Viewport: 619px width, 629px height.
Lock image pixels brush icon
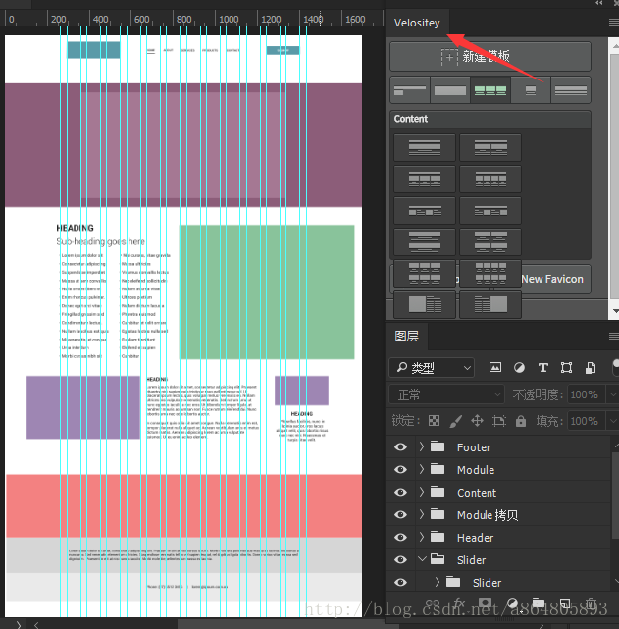[x=455, y=421]
